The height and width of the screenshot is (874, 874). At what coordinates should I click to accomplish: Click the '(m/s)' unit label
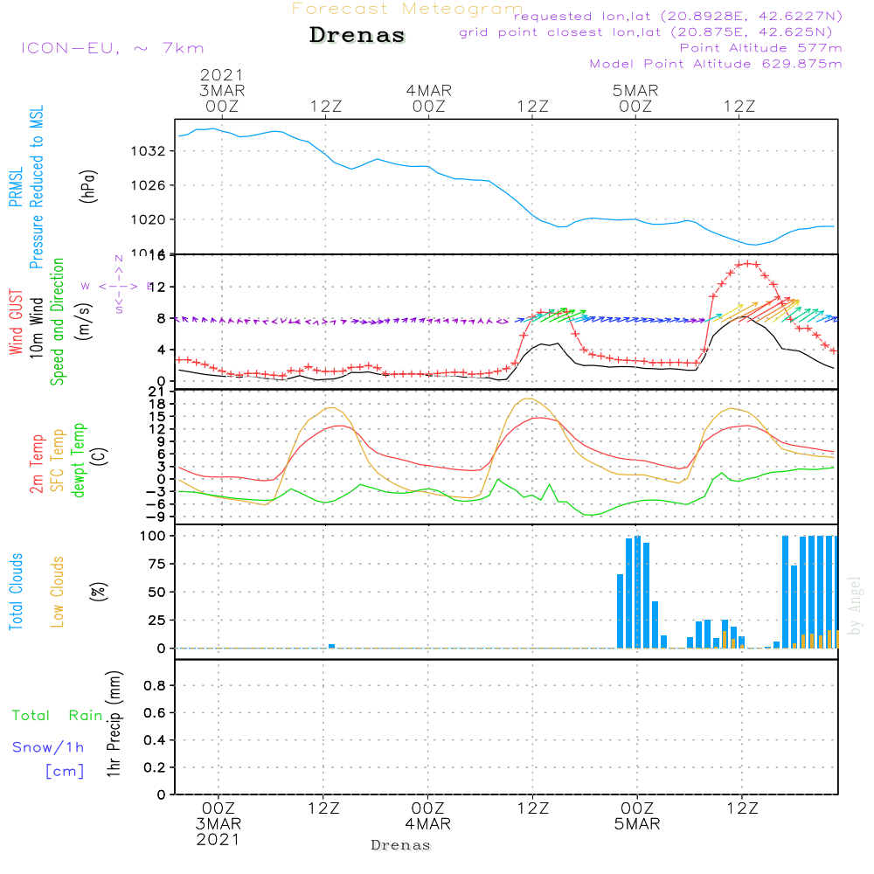click(x=84, y=322)
